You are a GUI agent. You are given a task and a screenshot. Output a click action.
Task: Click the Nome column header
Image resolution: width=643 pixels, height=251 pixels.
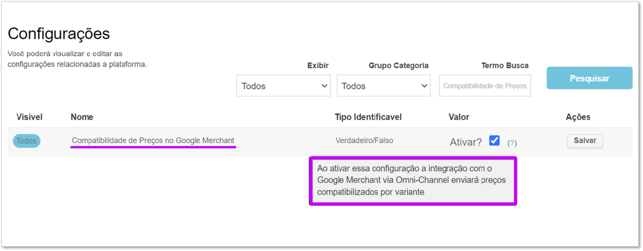[82, 117]
